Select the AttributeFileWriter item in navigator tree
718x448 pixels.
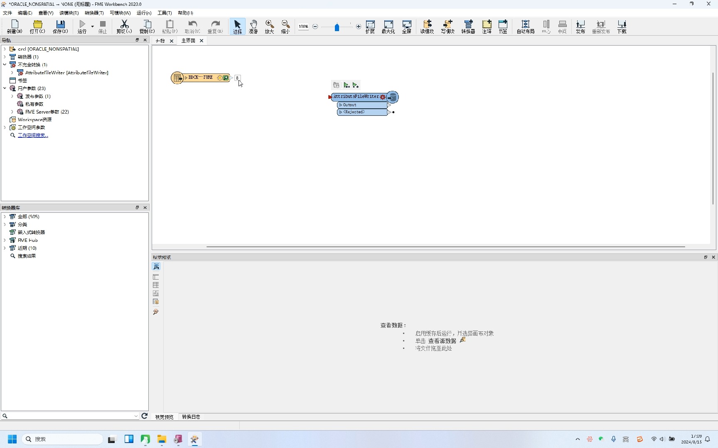66,73
